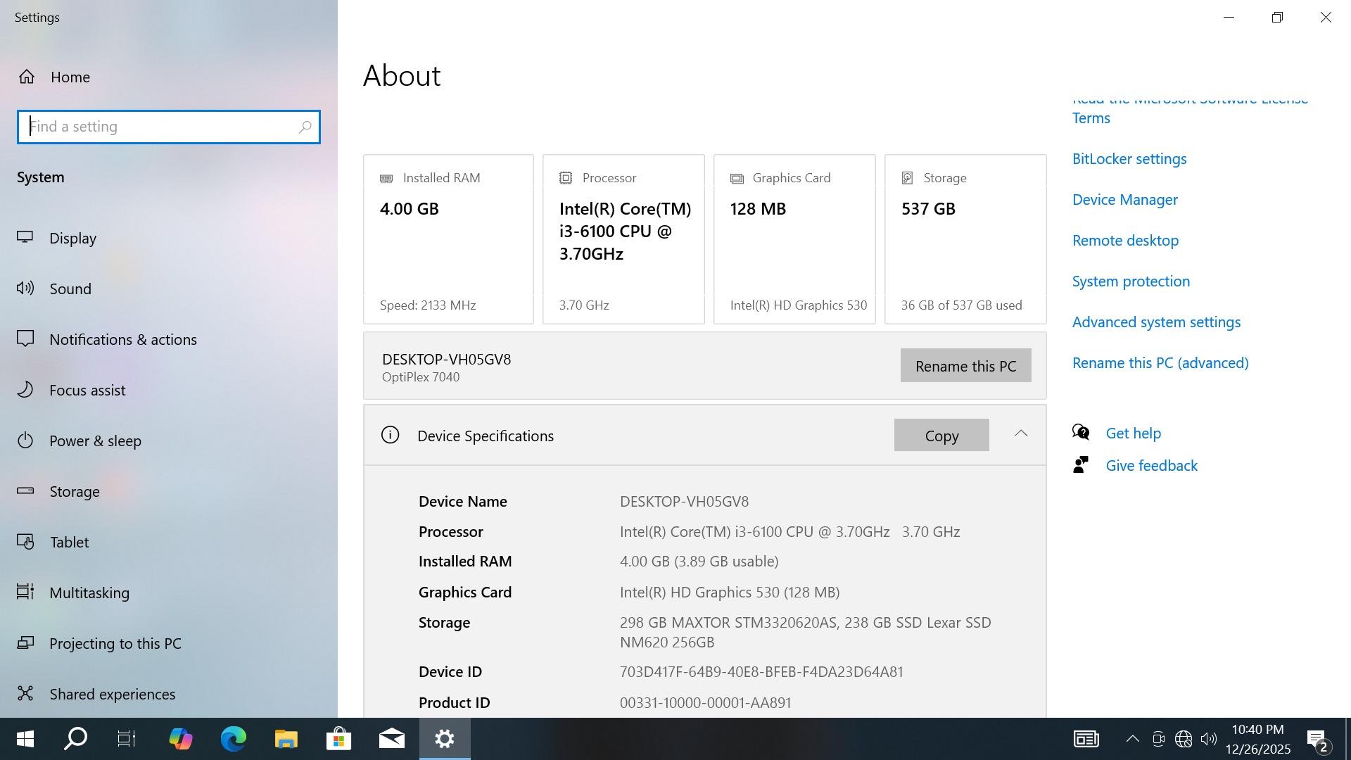Click the Get help chat icon
This screenshot has height=760, width=1351.
coord(1081,432)
